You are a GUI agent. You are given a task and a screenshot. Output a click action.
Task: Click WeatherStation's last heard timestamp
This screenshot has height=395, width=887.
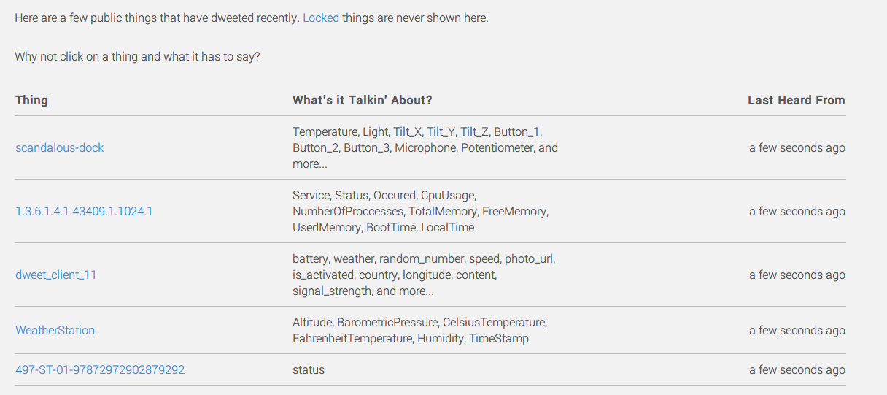[x=797, y=330]
